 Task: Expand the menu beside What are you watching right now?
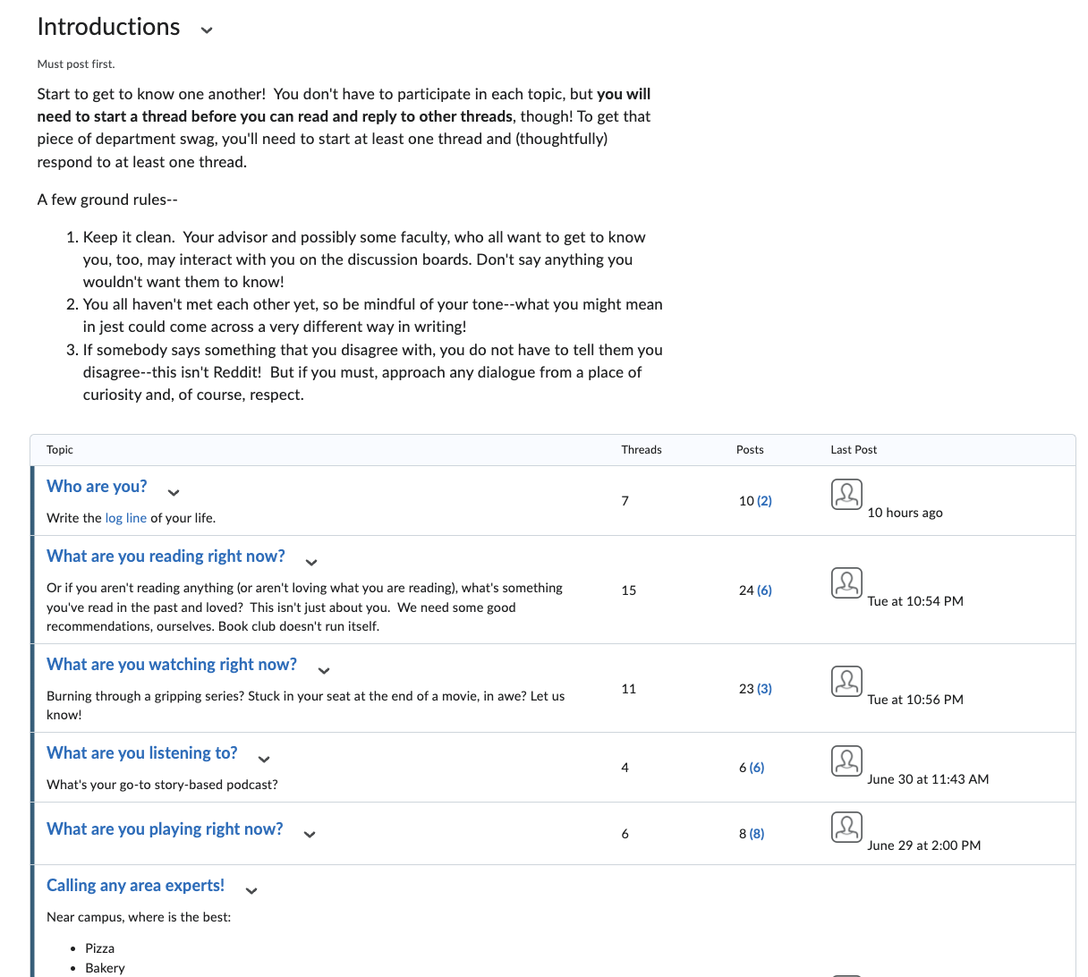324,670
